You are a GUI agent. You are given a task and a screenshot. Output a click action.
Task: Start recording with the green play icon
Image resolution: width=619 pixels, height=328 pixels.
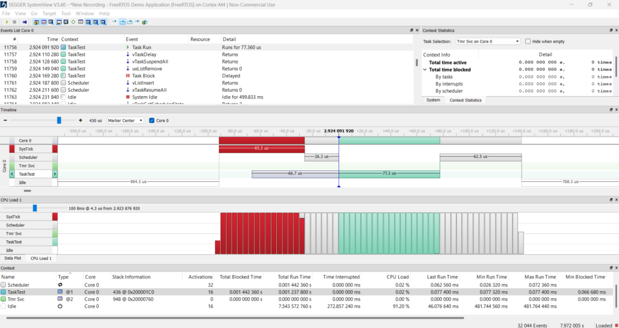7,22
